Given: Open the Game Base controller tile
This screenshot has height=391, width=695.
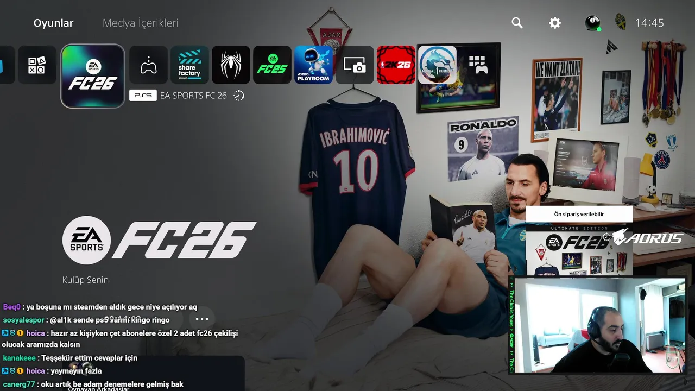Looking at the screenshot, I should (148, 65).
